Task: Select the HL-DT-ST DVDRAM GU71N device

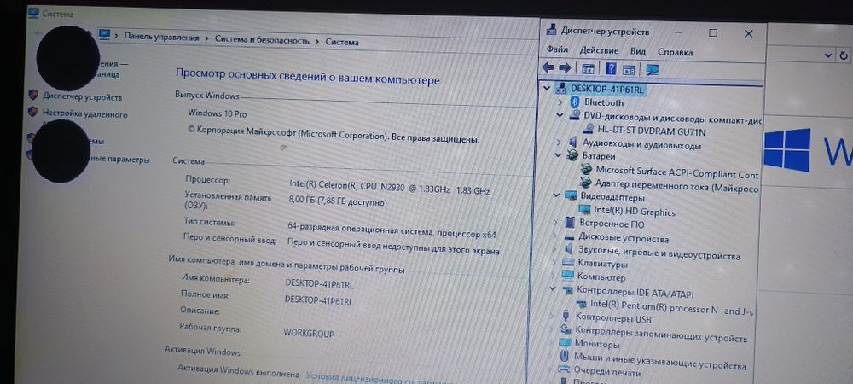Action: click(651, 131)
